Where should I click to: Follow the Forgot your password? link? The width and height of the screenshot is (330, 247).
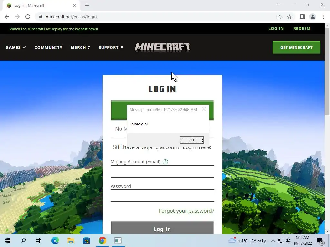[186, 211]
